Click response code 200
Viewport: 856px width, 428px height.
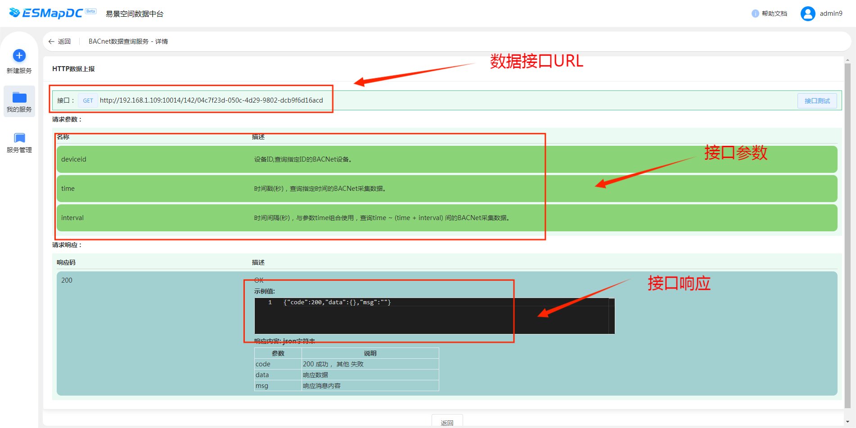[67, 280]
